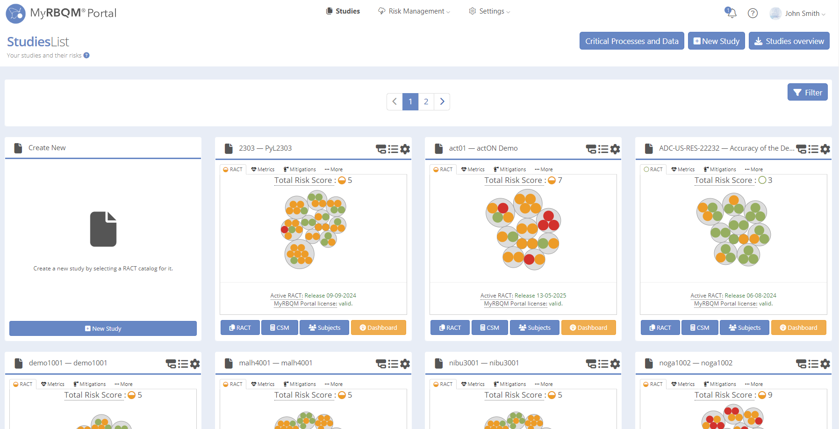The image size is (839, 429).
Task: Select the hierarchy icon on demo1001 card
Action: coord(171,364)
